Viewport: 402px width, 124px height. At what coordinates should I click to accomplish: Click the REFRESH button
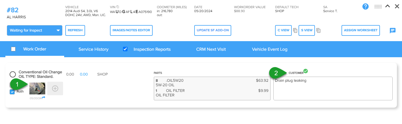tap(75, 30)
